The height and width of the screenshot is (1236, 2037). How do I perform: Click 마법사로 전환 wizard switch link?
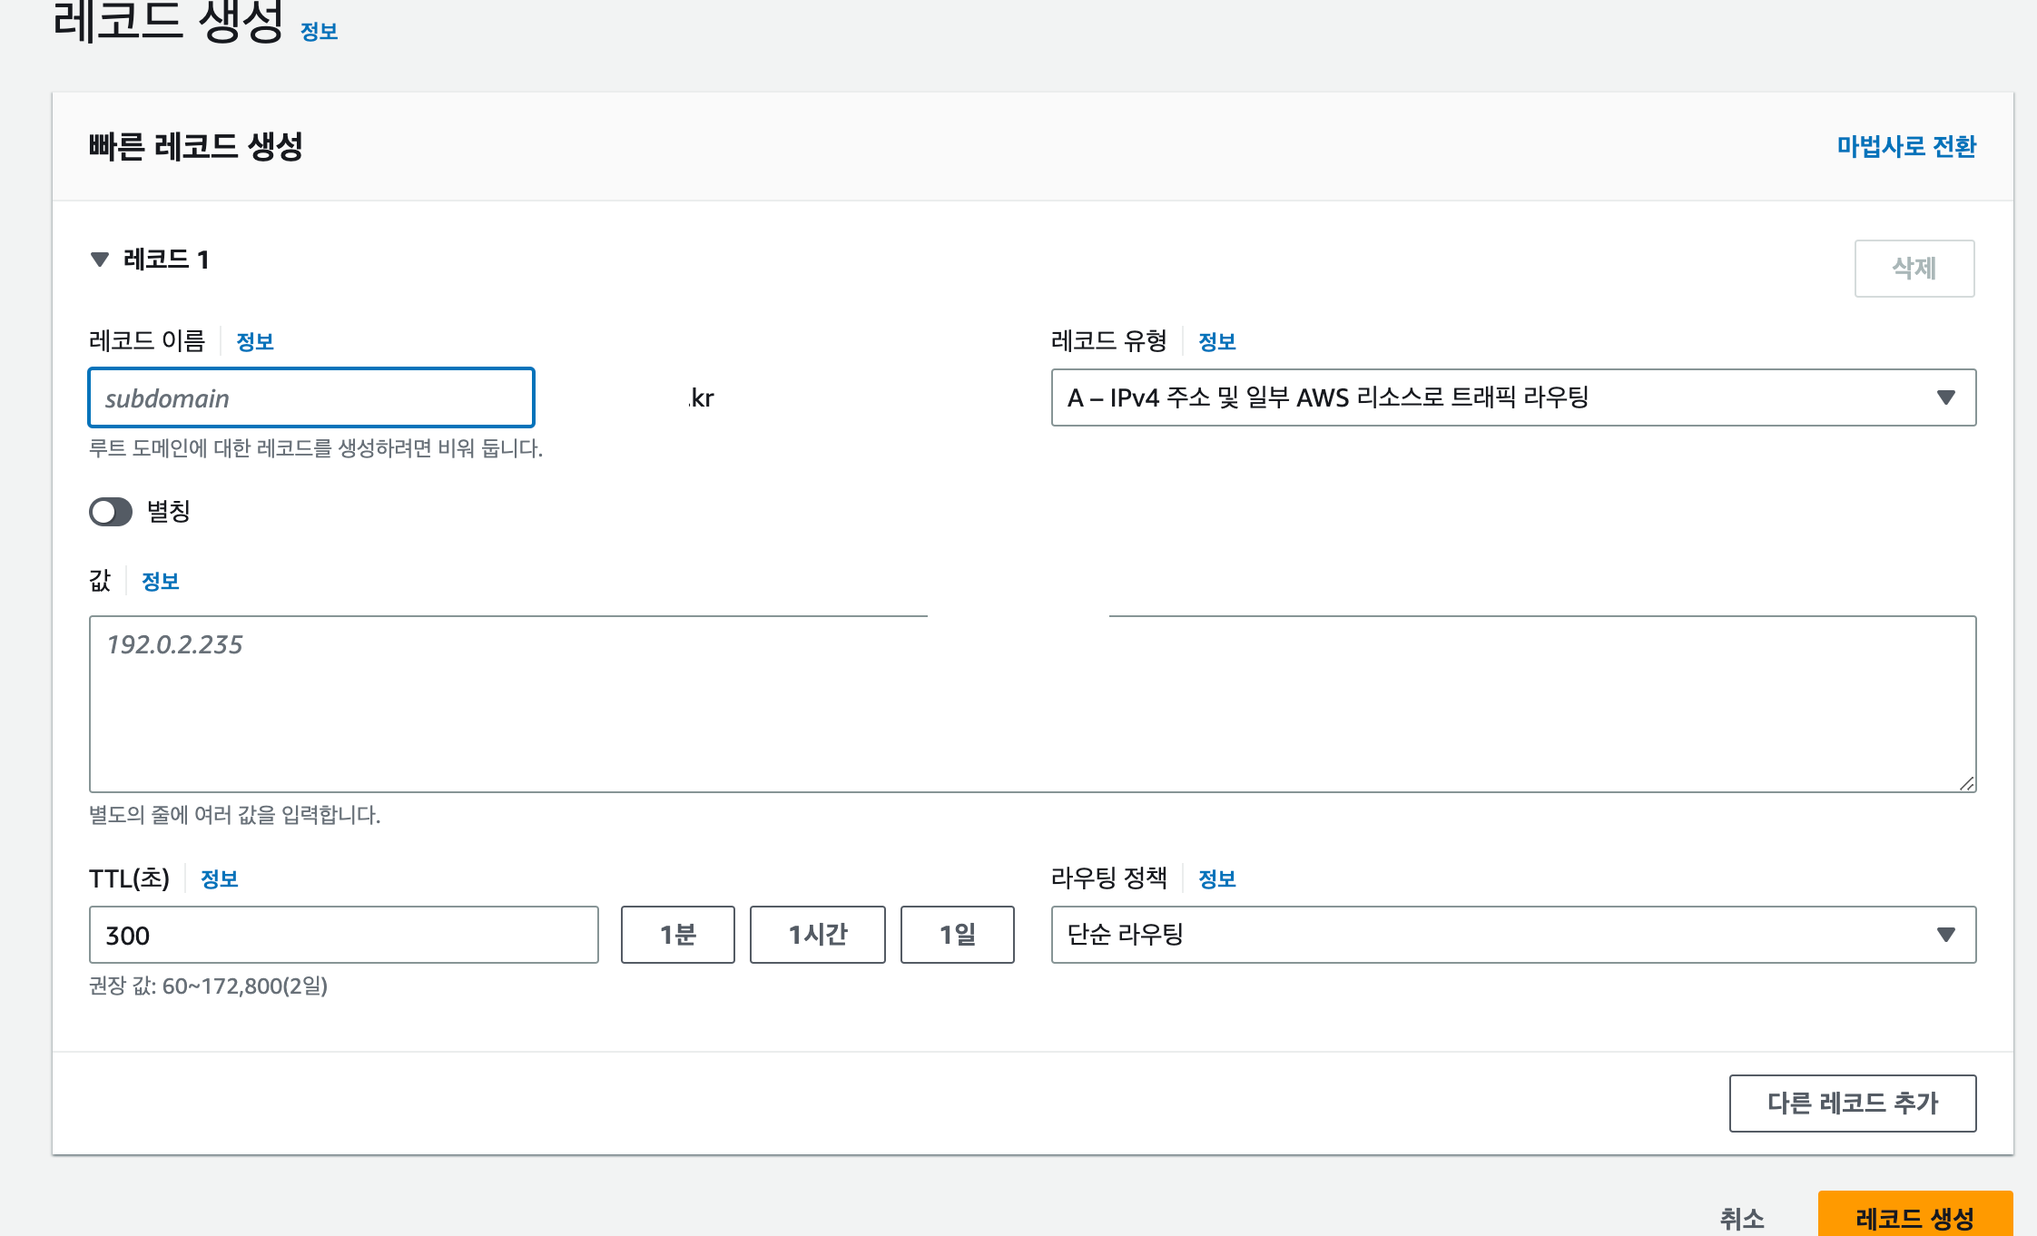click(x=1905, y=146)
